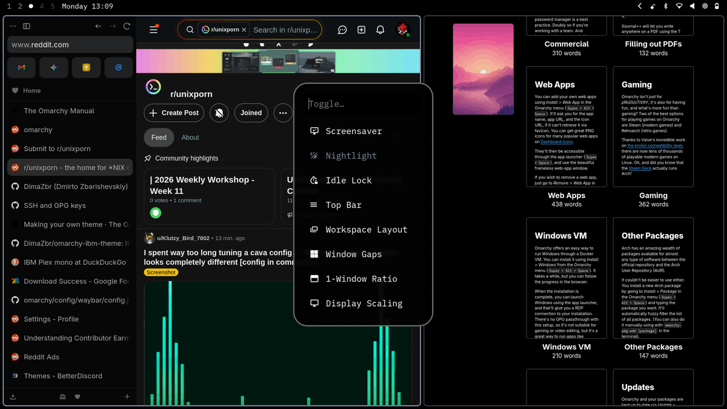Reload the page with the refresh icon
The width and height of the screenshot is (727, 409).
coord(127,26)
